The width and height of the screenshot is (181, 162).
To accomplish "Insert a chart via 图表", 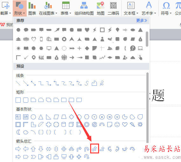I will click(x=32, y=8).
